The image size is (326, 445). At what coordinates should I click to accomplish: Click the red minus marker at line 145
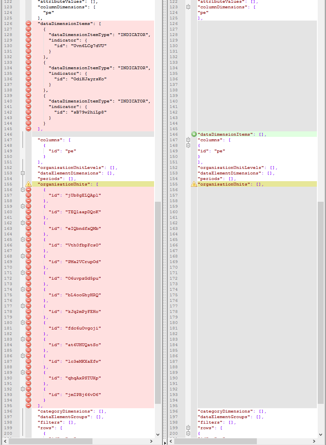[28, 129]
